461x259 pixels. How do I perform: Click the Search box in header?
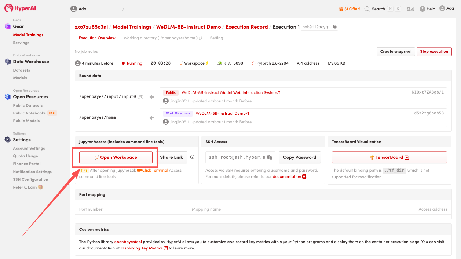[378, 9]
